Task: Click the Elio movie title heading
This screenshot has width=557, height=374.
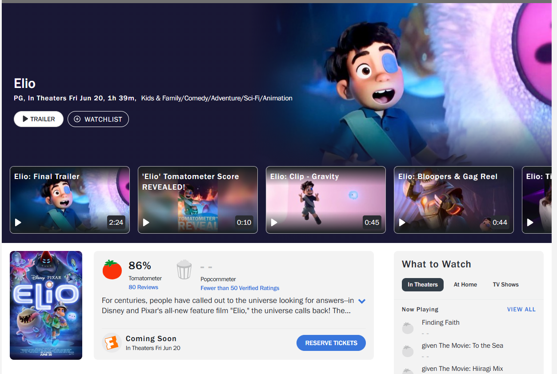Action: 25,84
